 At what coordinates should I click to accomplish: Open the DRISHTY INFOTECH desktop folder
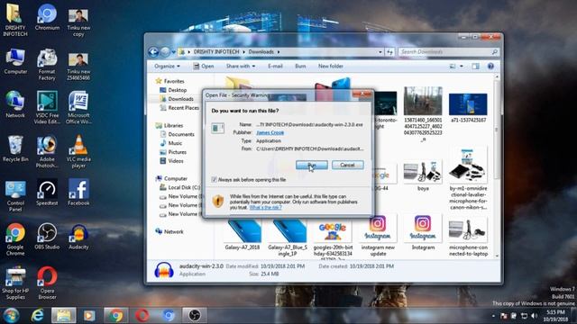(x=14, y=20)
